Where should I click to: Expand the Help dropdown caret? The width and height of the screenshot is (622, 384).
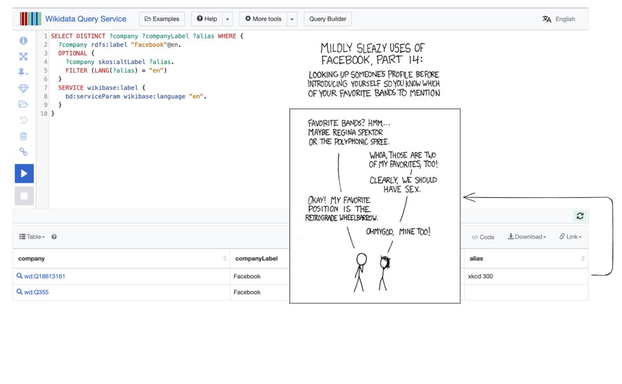[x=228, y=19]
